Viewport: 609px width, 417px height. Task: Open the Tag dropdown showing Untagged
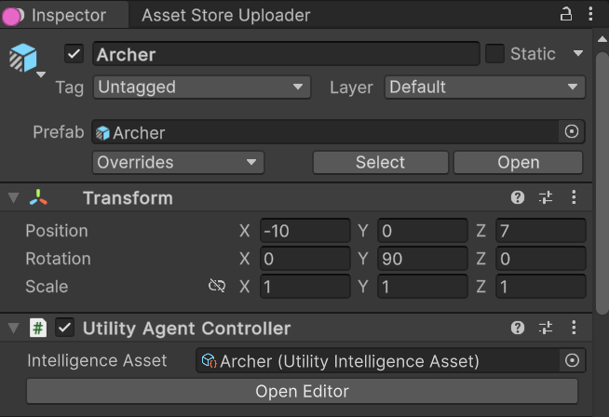(201, 87)
